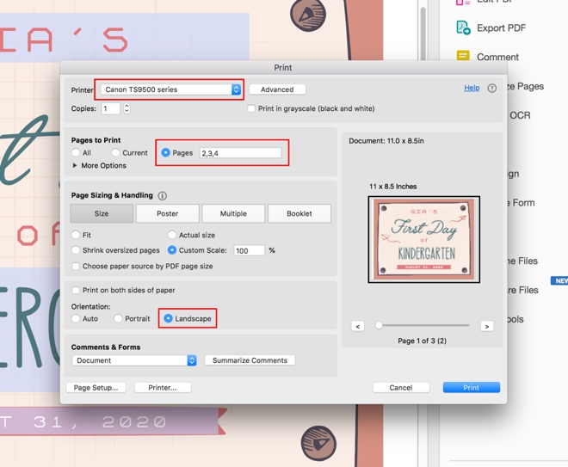Enable Print in grayscale checkbox

pos(251,108)
